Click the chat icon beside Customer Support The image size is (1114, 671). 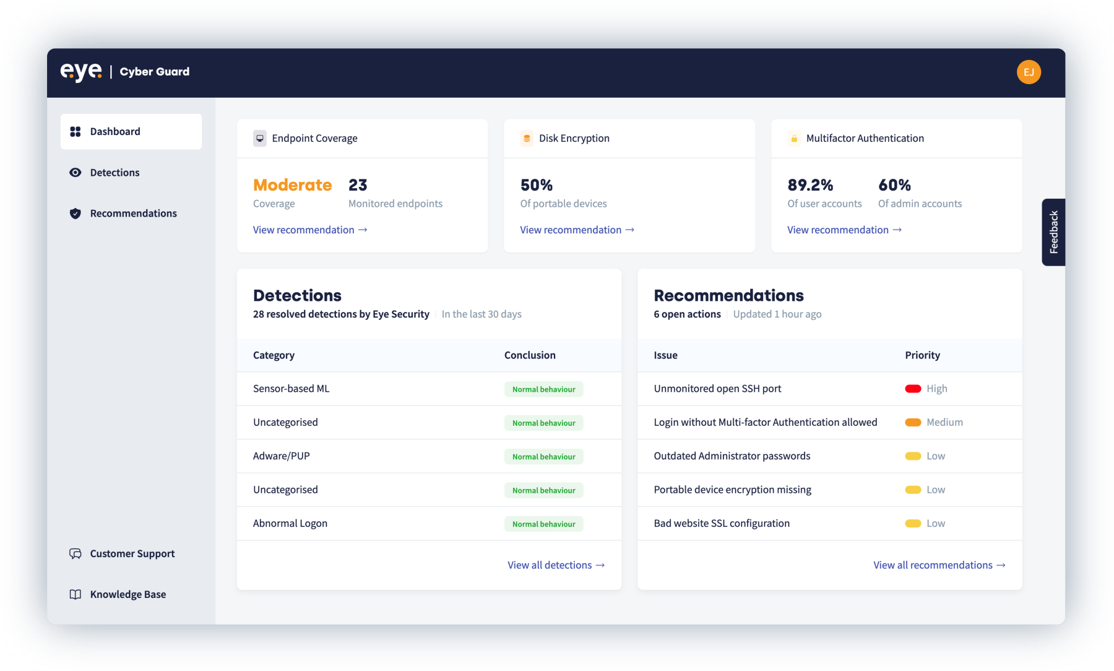75,553
